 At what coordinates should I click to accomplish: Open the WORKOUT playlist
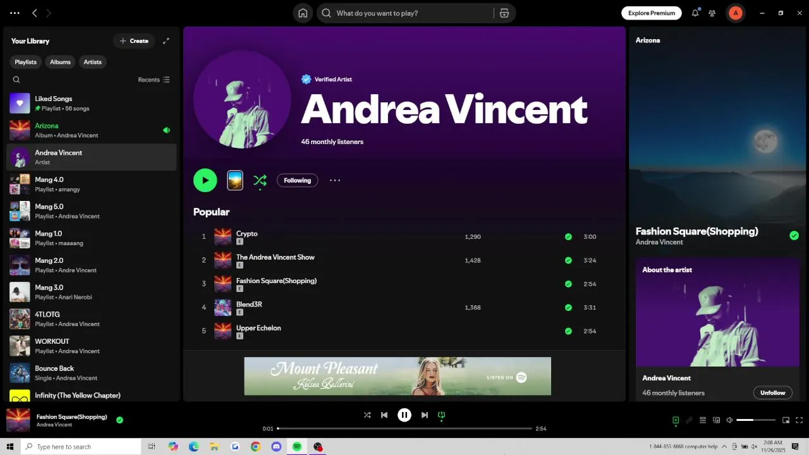coord(92,346)
